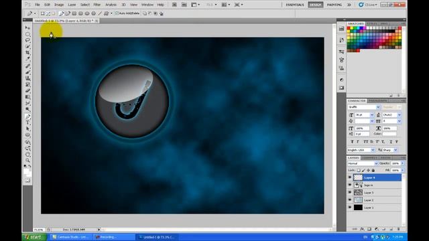Hide Layer 1 with eye icon

pos(350,208)
